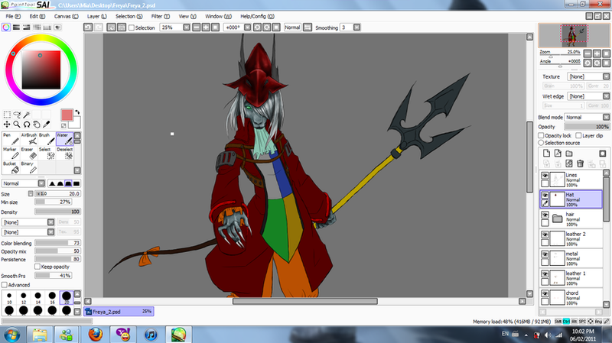Viewport: 612px width, 343px height.
Task: Select the Brush tool
Action: point(47,139)
